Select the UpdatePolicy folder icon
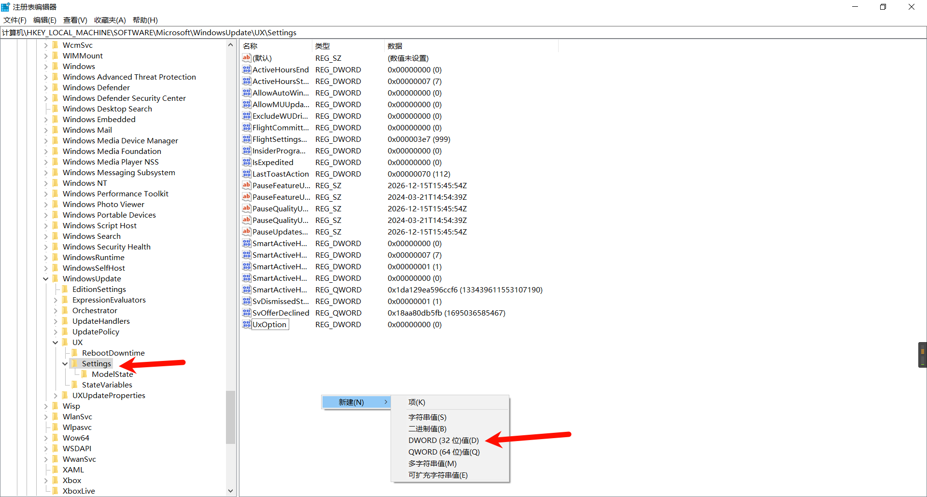927x497 pixels. point(65,331)
